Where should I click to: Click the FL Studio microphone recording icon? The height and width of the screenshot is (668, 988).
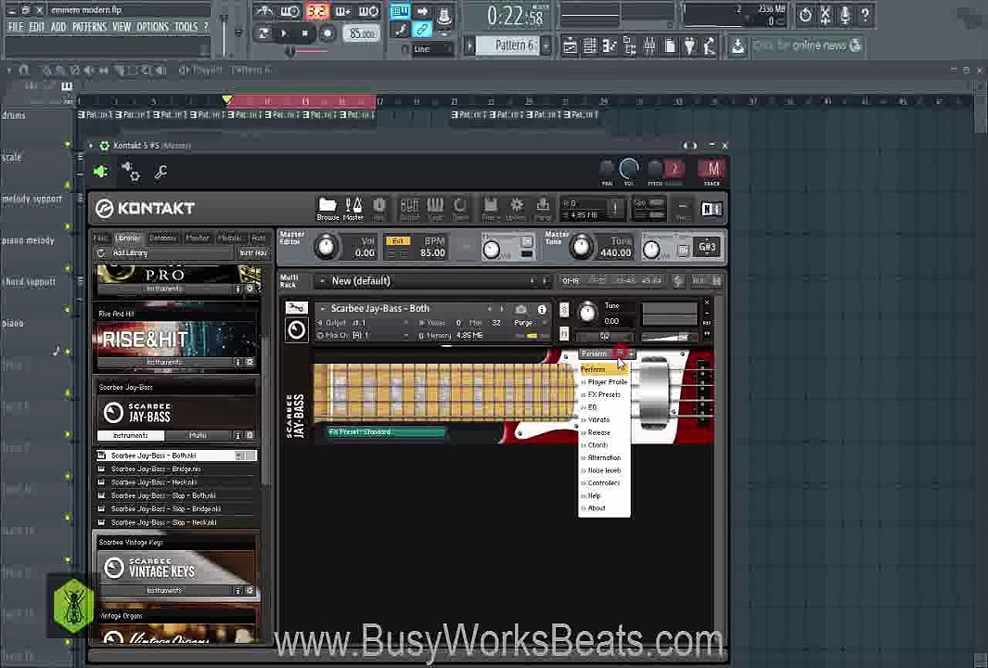pos(845,14)
